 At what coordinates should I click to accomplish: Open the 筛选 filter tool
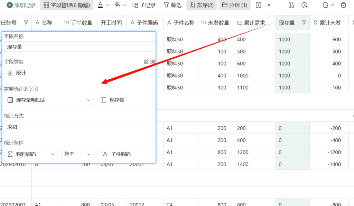coord(173,5)
